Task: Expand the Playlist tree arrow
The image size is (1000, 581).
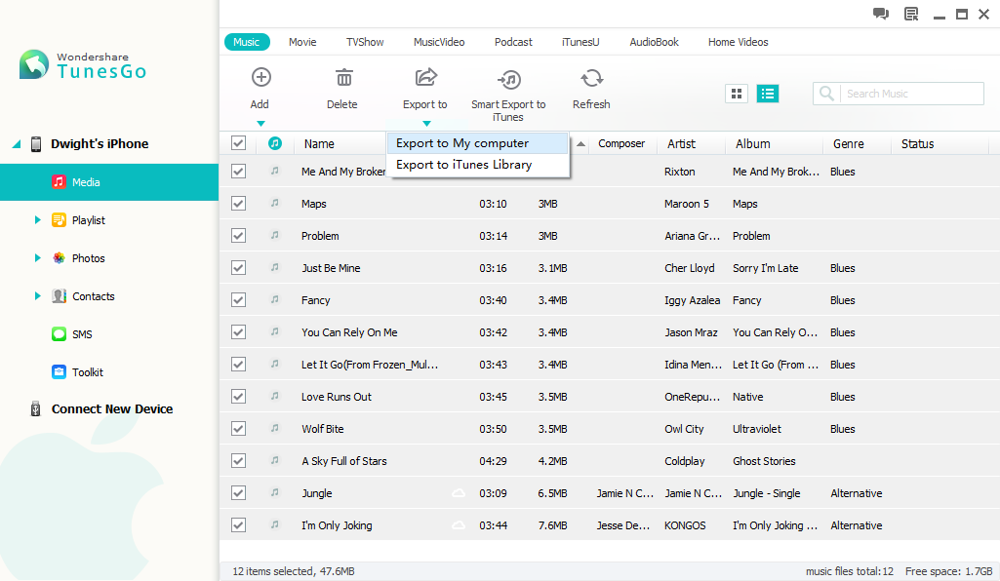Action: pyautogui.click(x=38, y=219)
